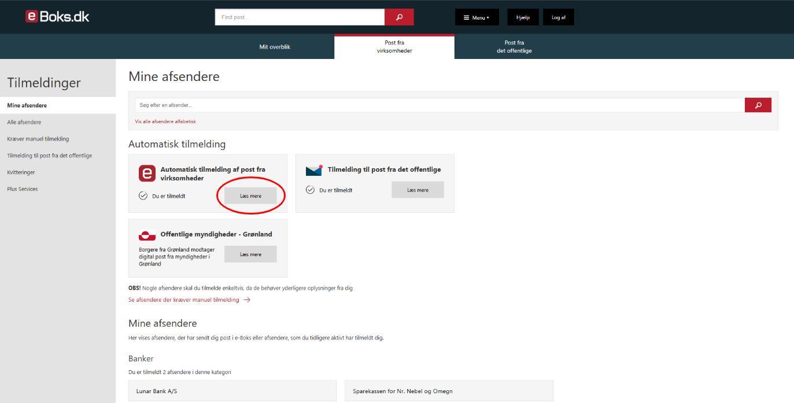Select Mine afsendere in sidebar
Viewport: 794px width, 403px height.
pyautogui.click(x=58, y=105)
